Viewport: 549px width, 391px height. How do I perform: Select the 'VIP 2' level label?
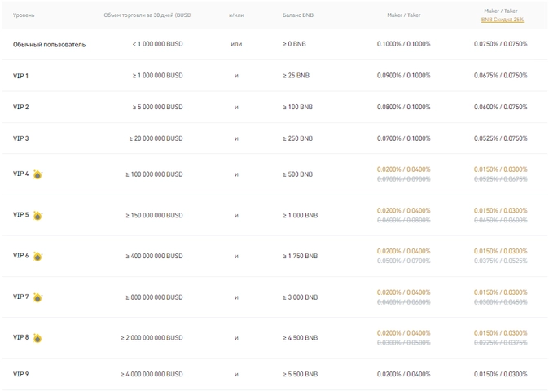20,107
